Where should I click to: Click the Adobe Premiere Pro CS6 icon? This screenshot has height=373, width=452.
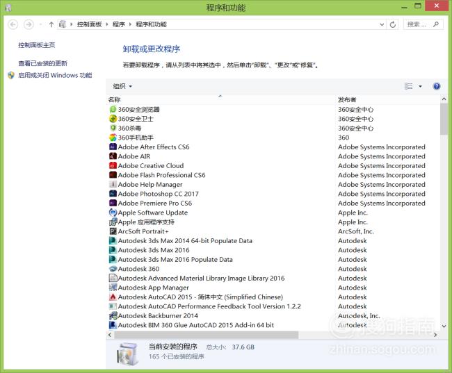(113, 203)
